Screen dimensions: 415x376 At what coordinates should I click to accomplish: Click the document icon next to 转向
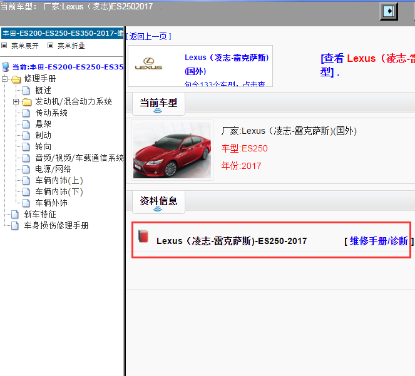coord(26,146)
